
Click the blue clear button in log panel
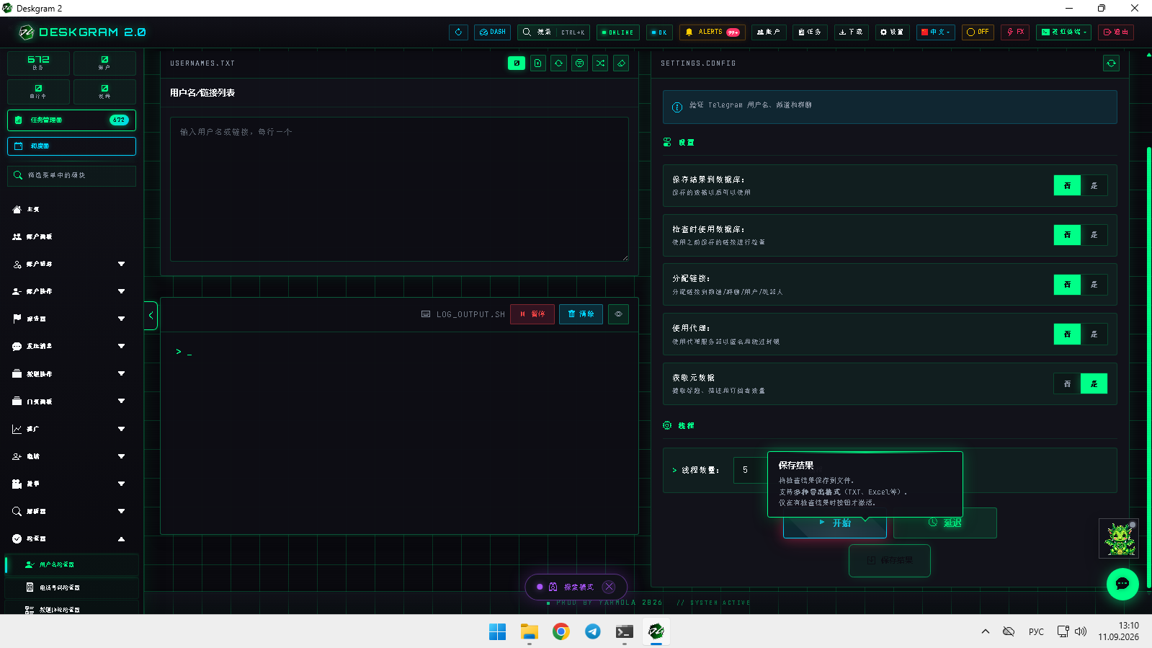(581, 314)
